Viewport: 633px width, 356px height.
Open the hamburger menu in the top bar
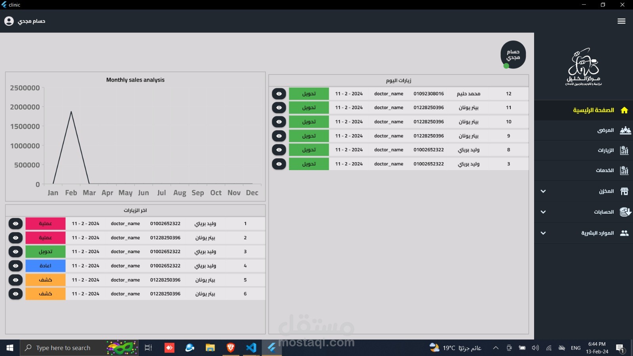click(x=622, y=21)
